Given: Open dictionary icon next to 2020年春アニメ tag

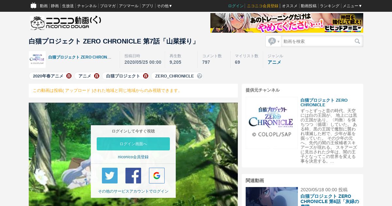Looking at the screenshot, I should click(69, 76).
